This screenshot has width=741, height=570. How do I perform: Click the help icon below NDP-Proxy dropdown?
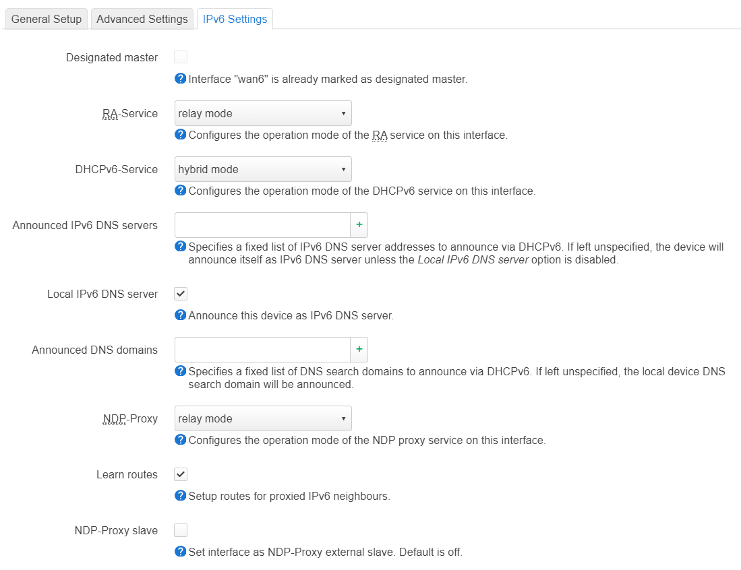(180, 440)
